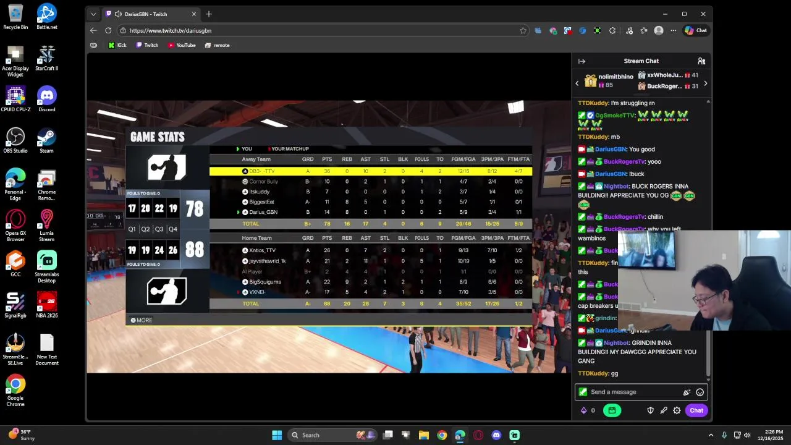Screen dimensions: 791x445
Task: Open the YouTube bookmark
Action: click(x=182, y=45)
